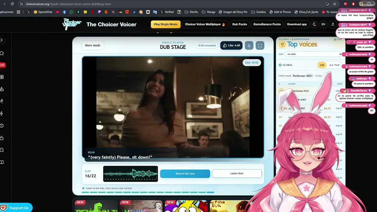The width and height of the screenshot is (377, 212).
Task: Open the gamepad icon in the left sidebar
Action: (x=2, y=89)
